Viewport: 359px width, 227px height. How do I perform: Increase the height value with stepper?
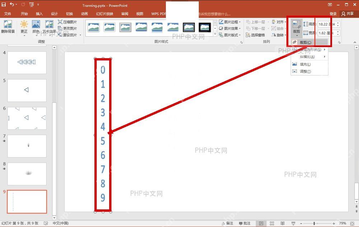pos(338,23)
